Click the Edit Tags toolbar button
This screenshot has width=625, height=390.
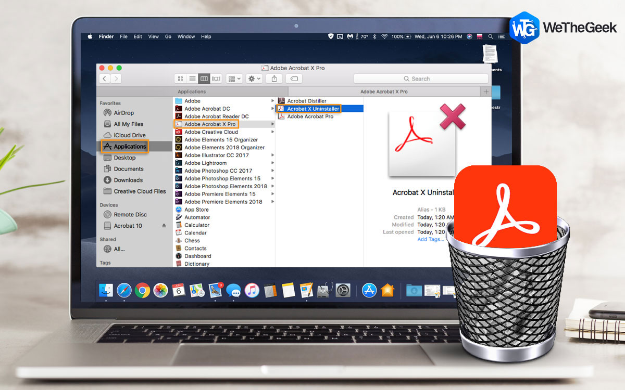point(294,79)
